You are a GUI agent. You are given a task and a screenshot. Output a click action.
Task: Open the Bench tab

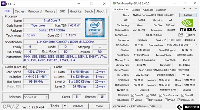click(x=89, y=11)
